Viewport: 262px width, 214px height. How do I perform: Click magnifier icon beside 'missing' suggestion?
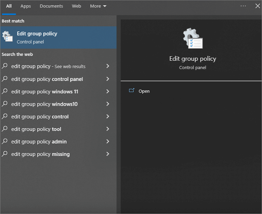(x=4, y=154)
